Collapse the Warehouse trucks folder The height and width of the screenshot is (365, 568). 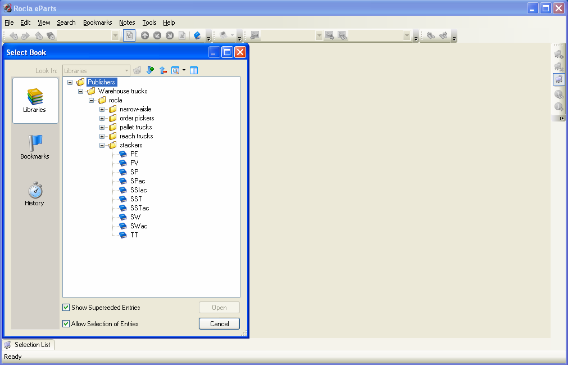(80, 91)
